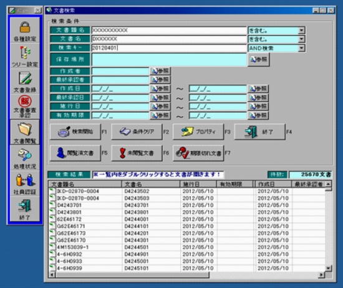The width and height of the screenshot is (343, 288).
Task: Open プロパティ properties button
Action: click(198, 132)
